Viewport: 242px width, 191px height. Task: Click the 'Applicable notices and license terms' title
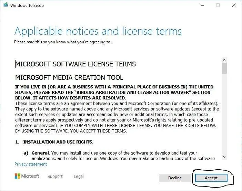pyautogui.click(x=98, y=31)
